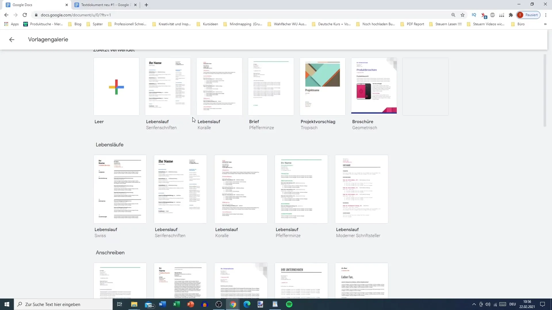552x310 pixels.
Task: Open the Brief Pfefferminze letter template
Action: (x=271, y=86)
